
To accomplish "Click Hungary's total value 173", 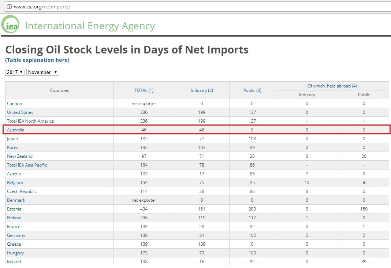I will (x=144, y=253).
